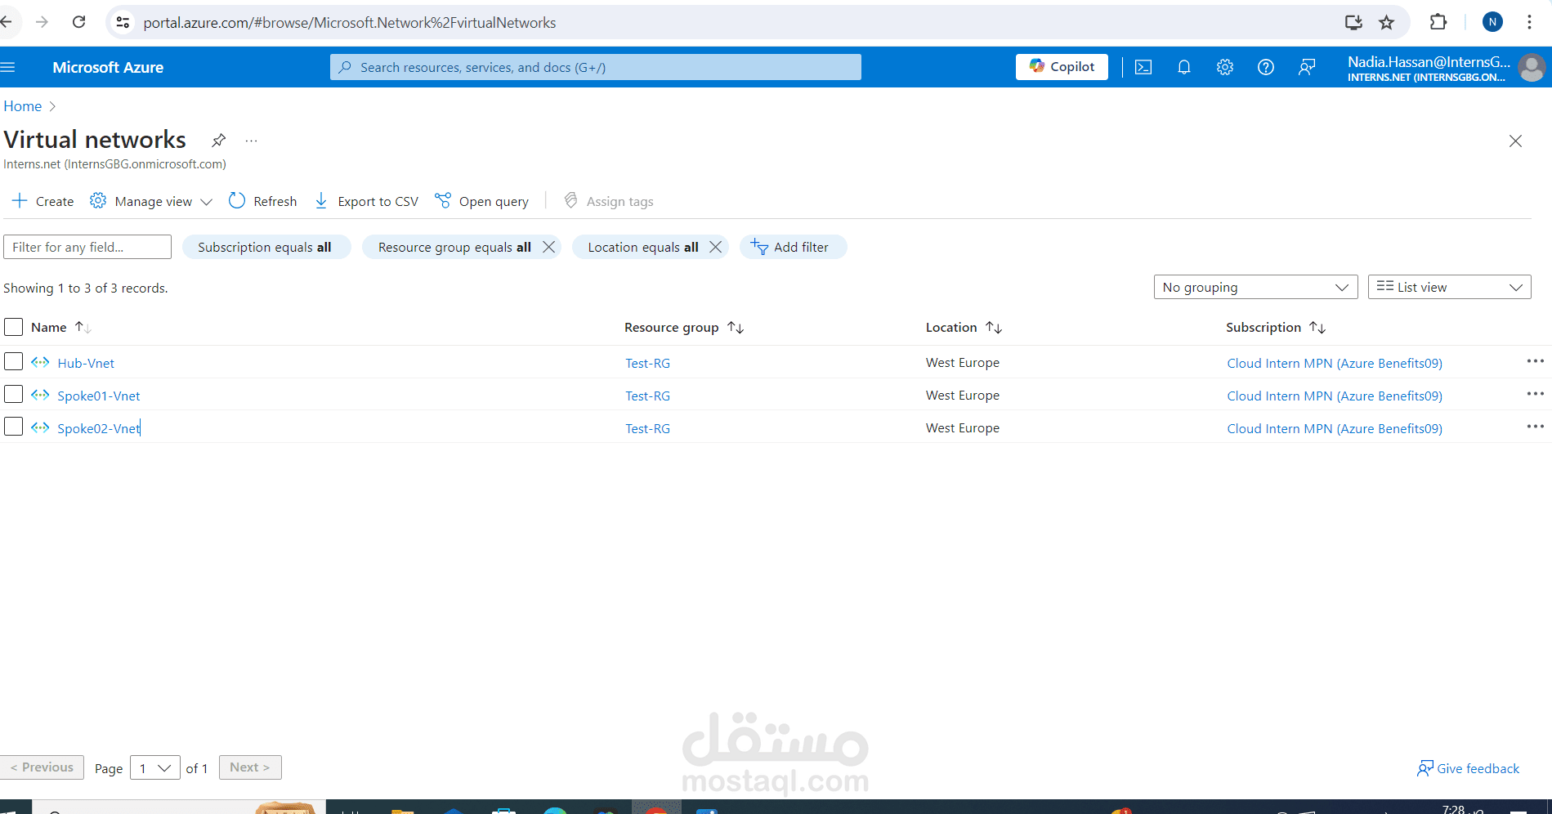This screenshot has width=1552, height=814.
Task: Focus the Filter for any field box
Action: click(87, 247)
